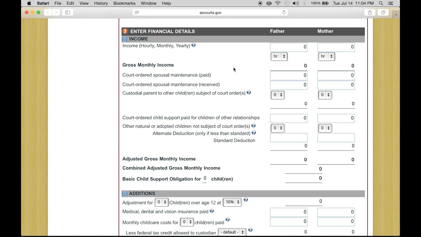Viewport: 421px width, 237px height.
Task: Click Mother's spousal maintenance (paid) field
Action: (336, 75)
